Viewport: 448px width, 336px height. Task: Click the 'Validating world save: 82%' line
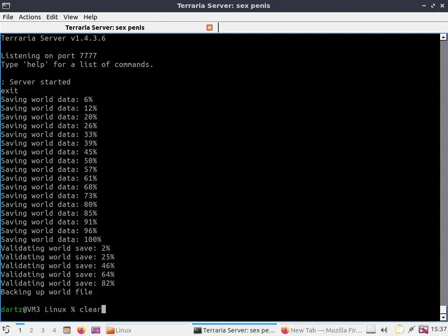(57, 283)
